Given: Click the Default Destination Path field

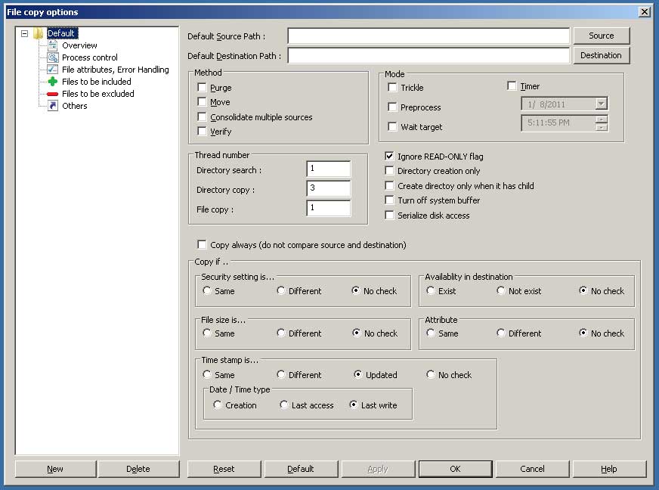Looking at the screenshot, I should tap(428, 55).
